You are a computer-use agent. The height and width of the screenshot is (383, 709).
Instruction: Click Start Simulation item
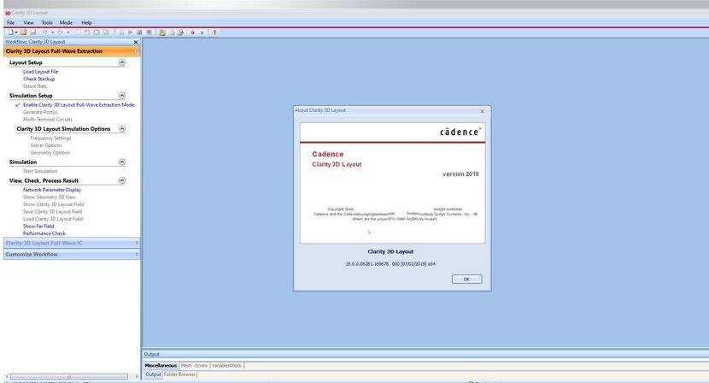(x=40, y=171)
